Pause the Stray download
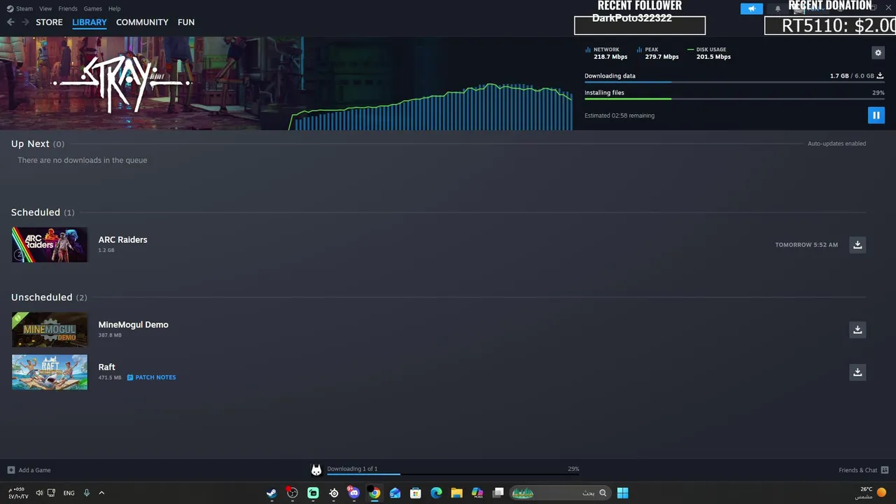This screenshot has width=896, height=504. click(876, 115)
